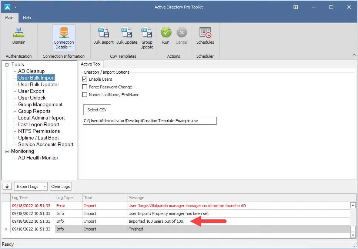Screen dimensions: 358x249
Task: Open the User Export tool
Action: tap(31, 91)
